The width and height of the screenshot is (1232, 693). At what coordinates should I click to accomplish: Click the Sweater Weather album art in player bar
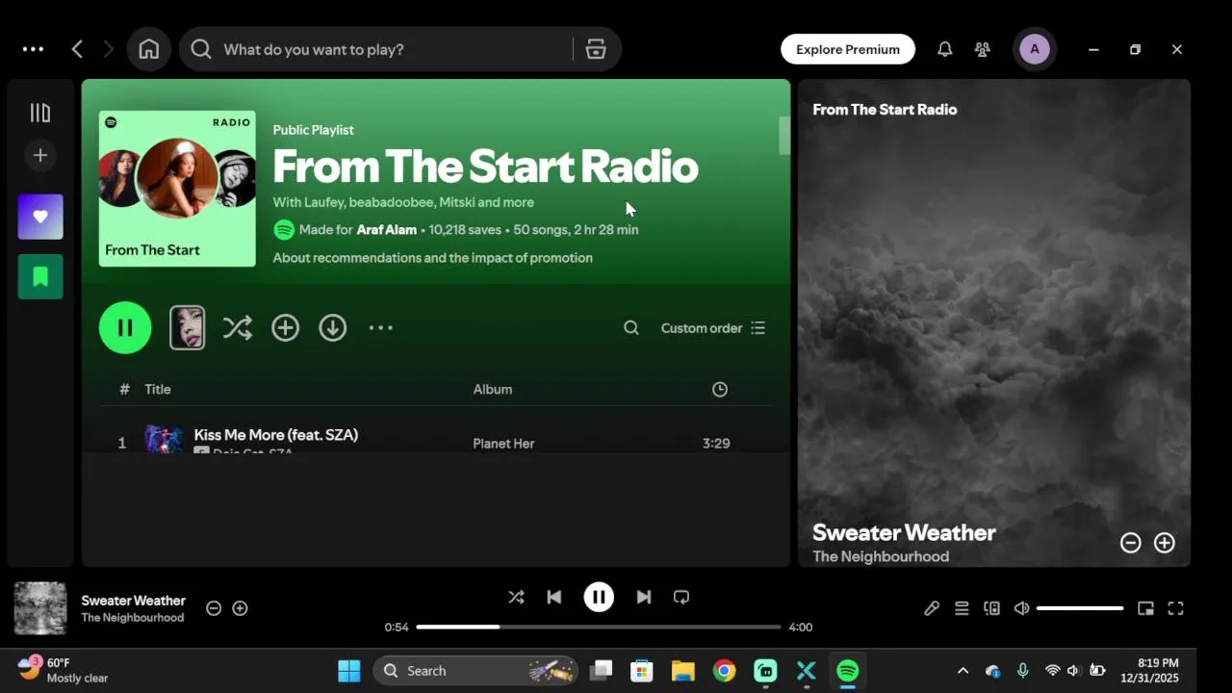coord(40,608)
